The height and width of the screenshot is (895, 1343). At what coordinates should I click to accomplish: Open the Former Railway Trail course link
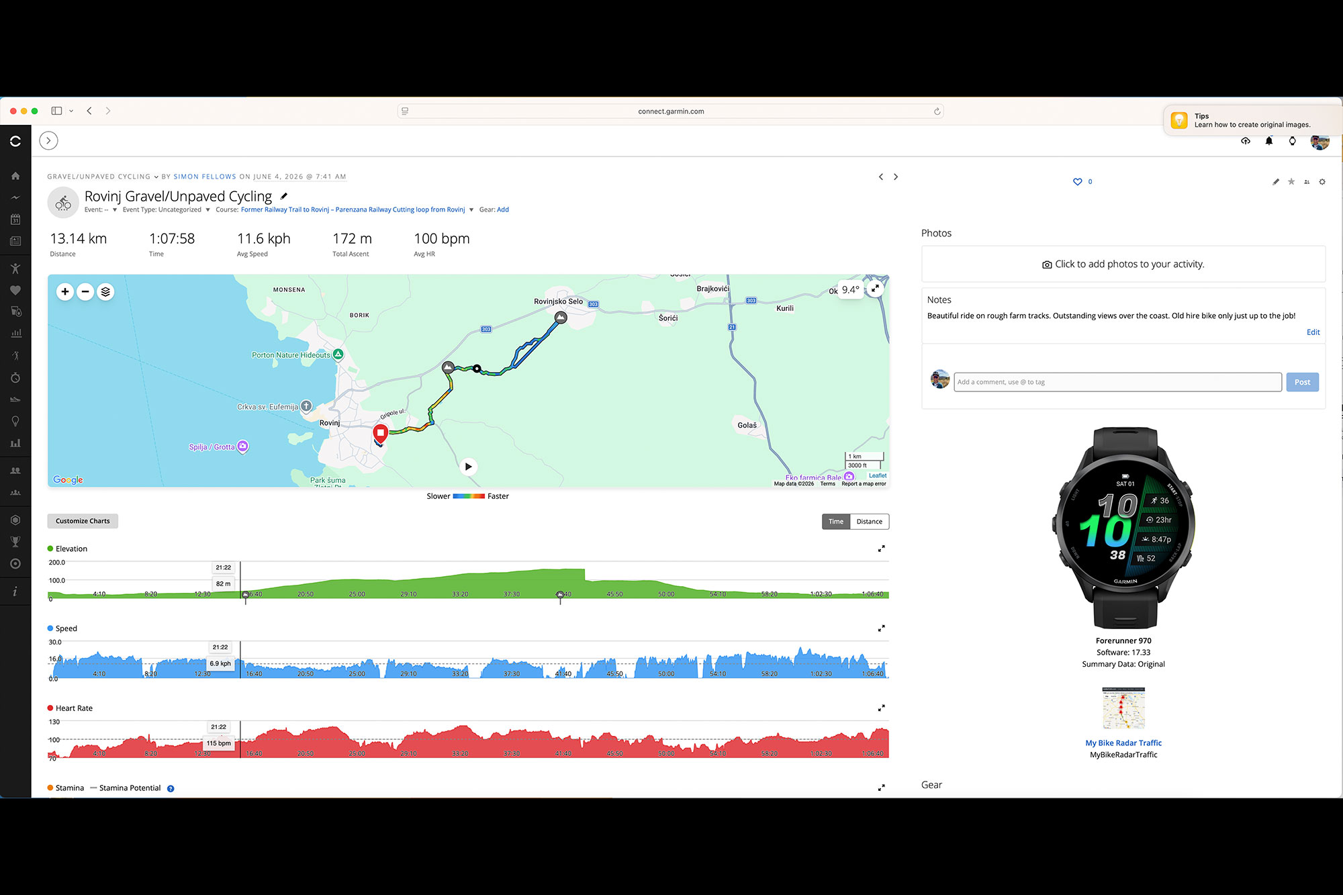tap(353, 209)
